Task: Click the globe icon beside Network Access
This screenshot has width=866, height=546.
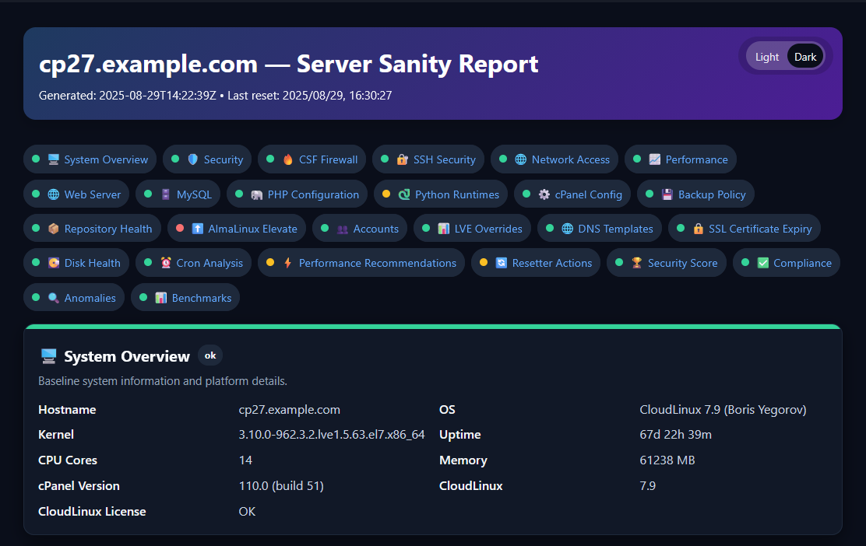Action: (x=520, y=159)
